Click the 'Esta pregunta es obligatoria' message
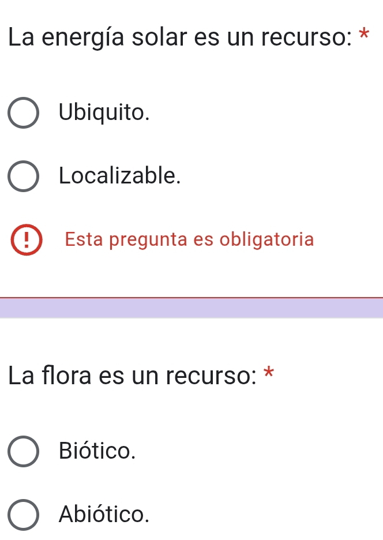The image size is (383, 540). tap(190, 239)
